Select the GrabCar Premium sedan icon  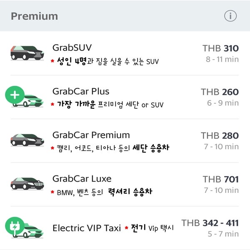click(x=27, y=140)
